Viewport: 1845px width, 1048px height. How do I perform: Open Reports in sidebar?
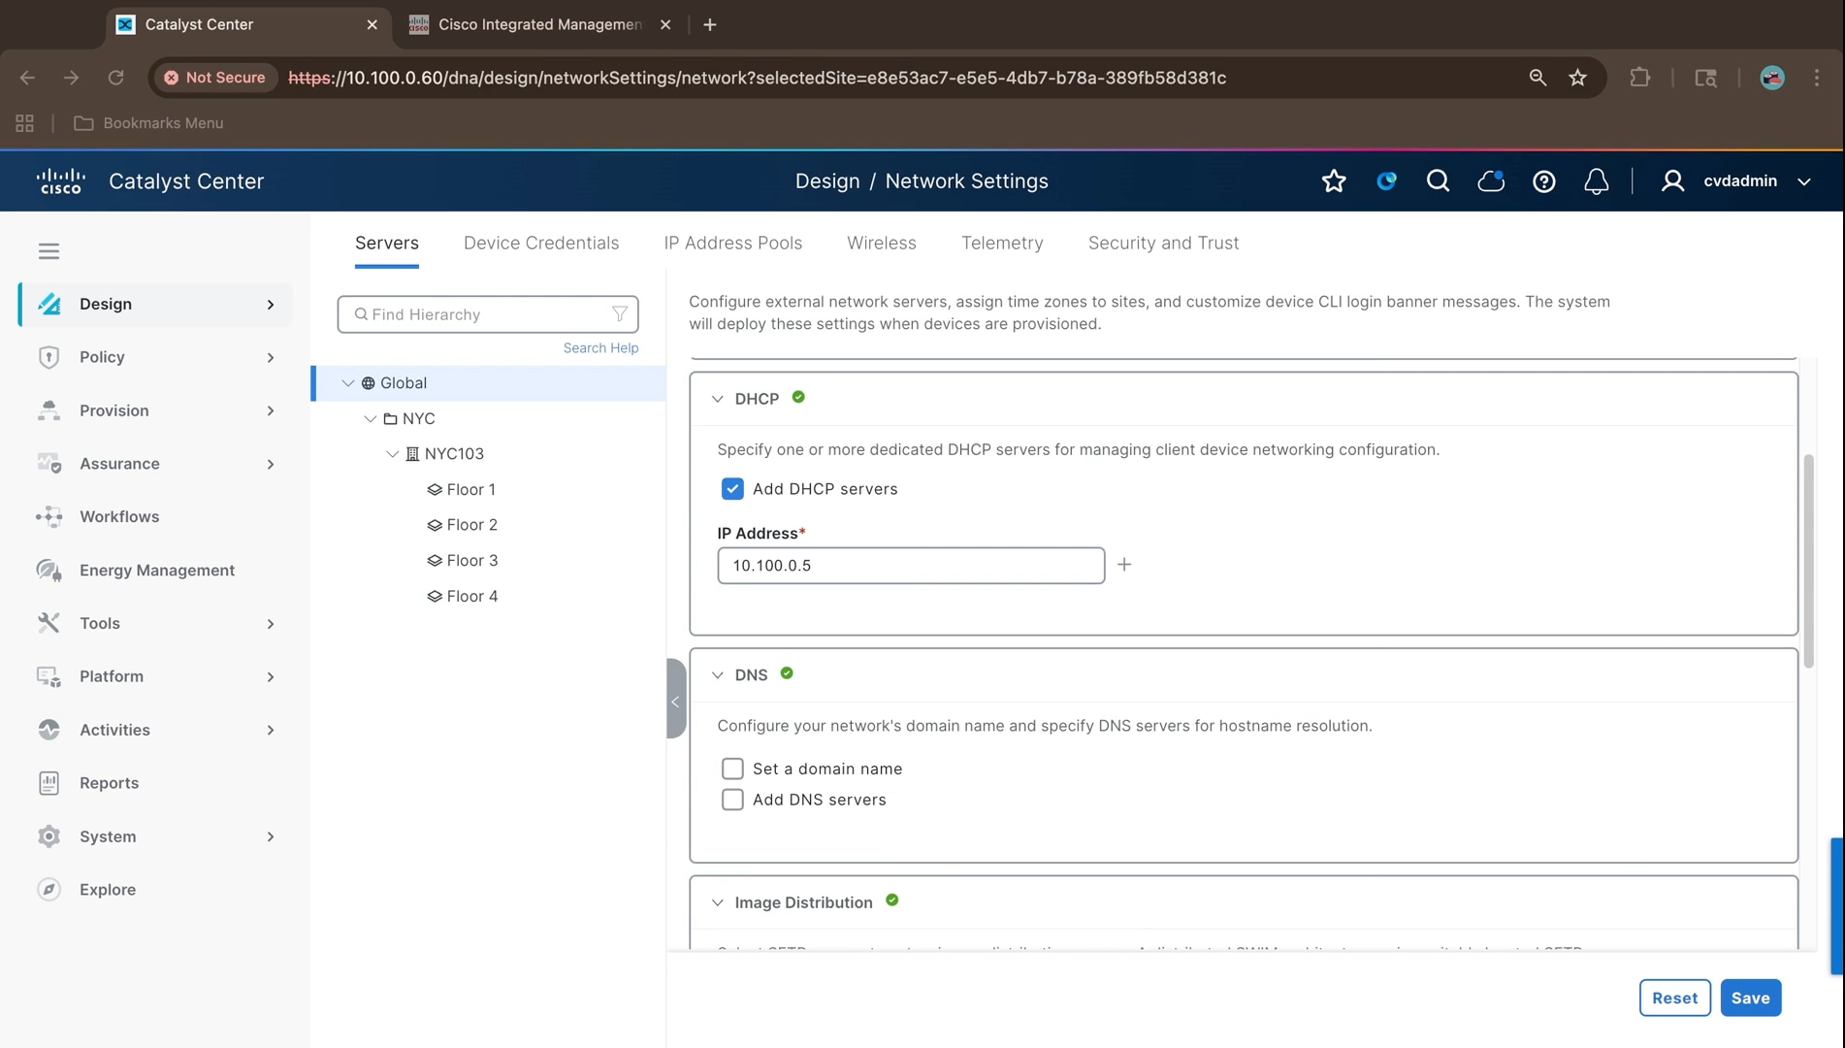[155, 783]
